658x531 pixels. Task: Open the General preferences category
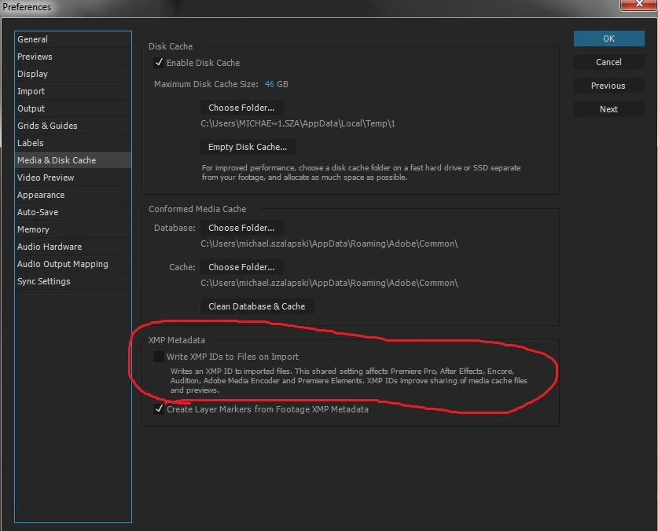pos(73,39)
